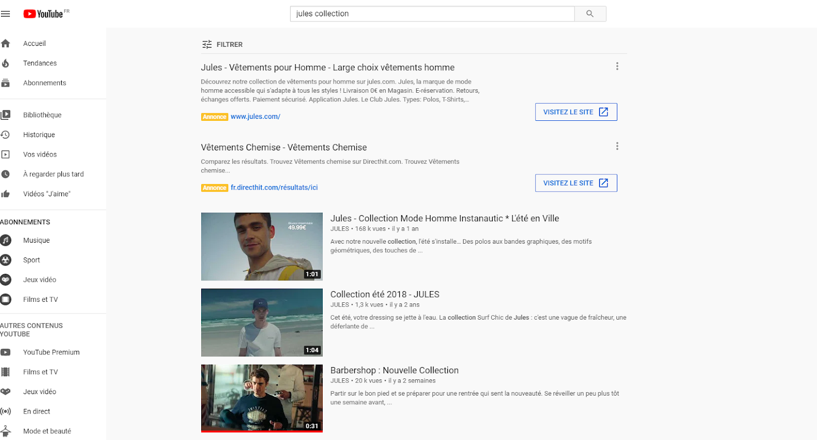Viewport: 817px width, 440px height.
Task: Open À regarder plus tard list
Action: pos(53,174)
